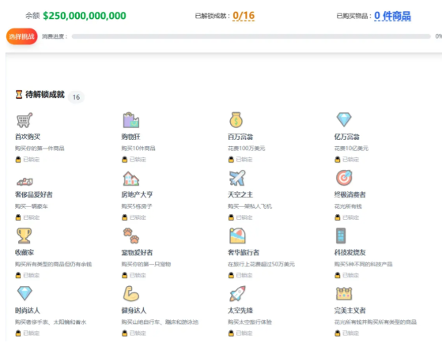Click the crown icon for 完美主义者
The image size is (442, 343).
344,294
